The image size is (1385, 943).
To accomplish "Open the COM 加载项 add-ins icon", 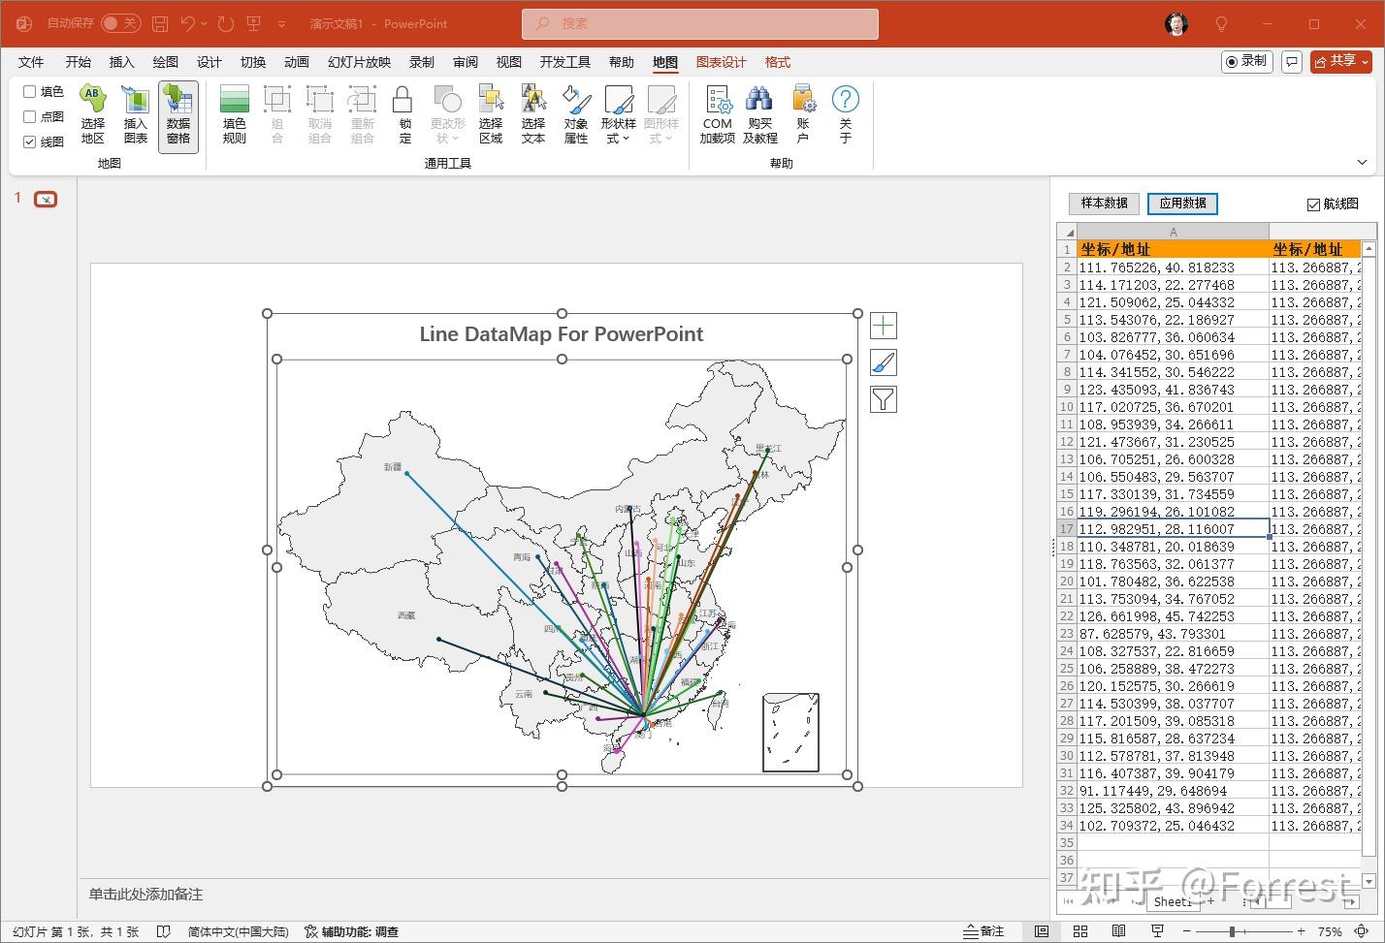I will [717, 114].
